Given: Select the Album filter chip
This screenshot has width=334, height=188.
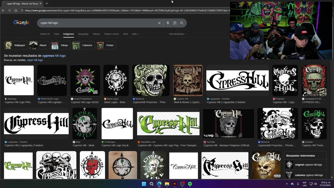Looking at the screenshot, I should point(39,45).
